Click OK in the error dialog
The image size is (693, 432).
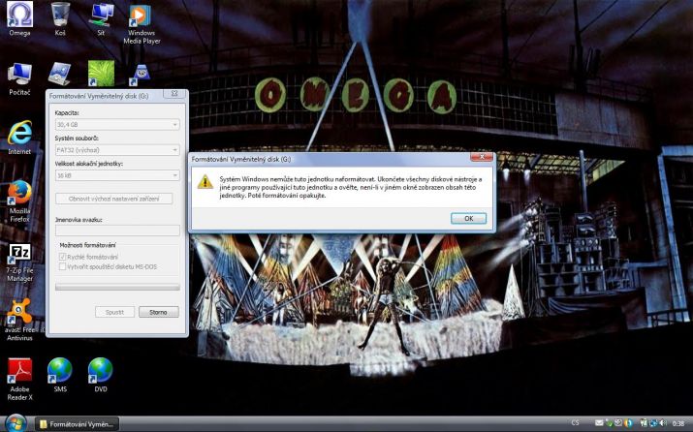tap(468, 218)
